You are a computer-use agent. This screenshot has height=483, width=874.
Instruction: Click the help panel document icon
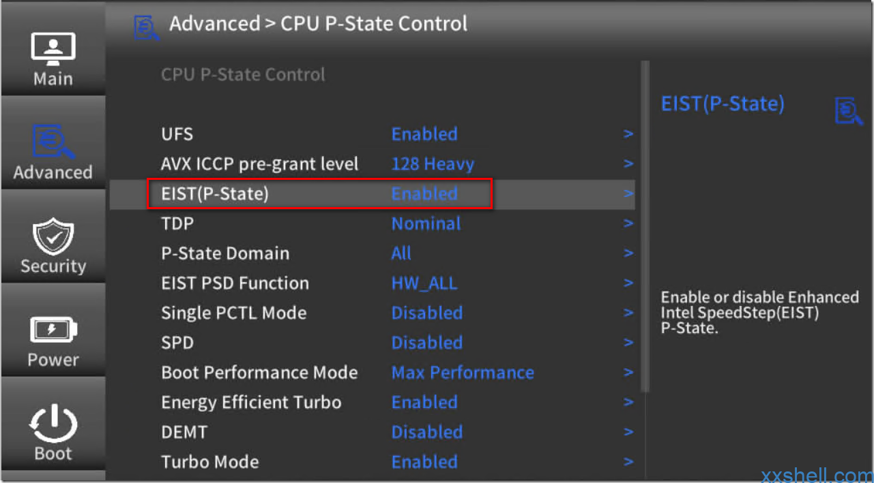(848, 111)
